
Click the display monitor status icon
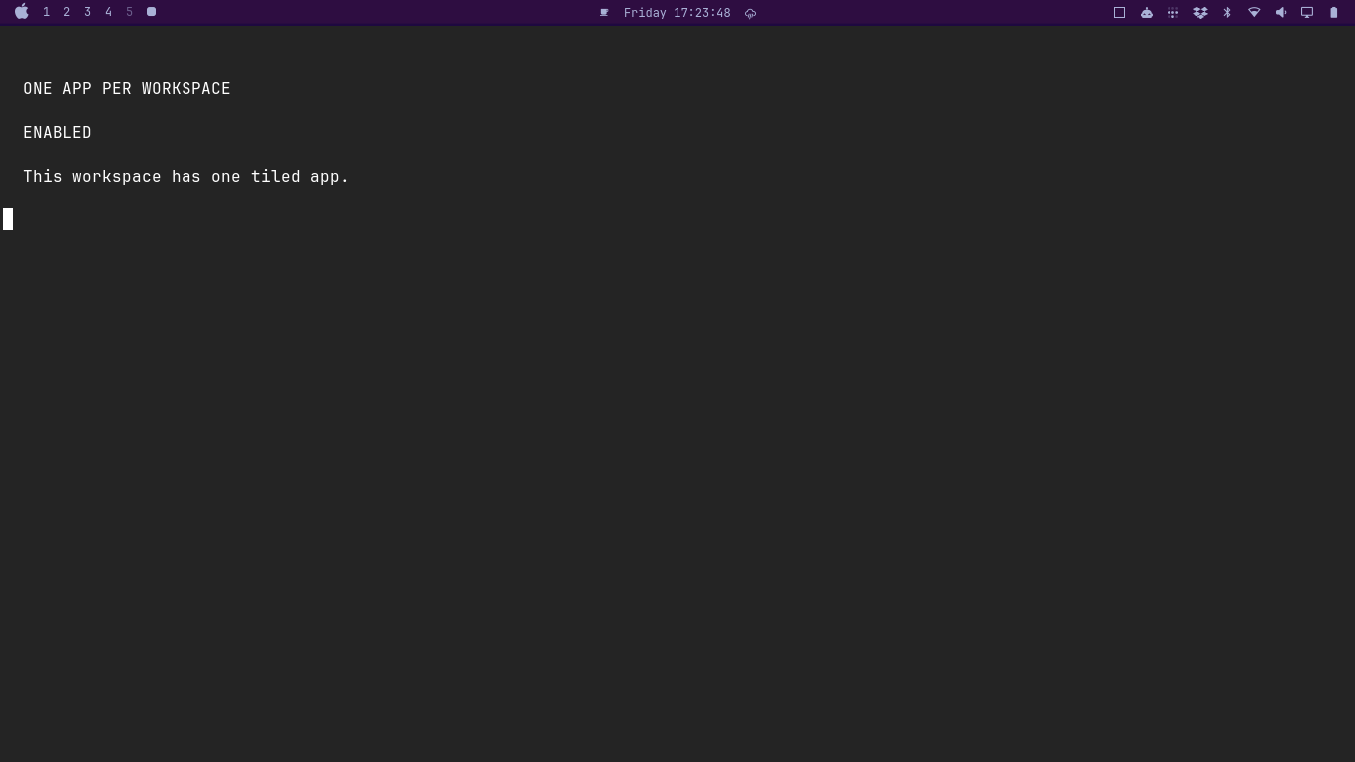[1307, 13]
